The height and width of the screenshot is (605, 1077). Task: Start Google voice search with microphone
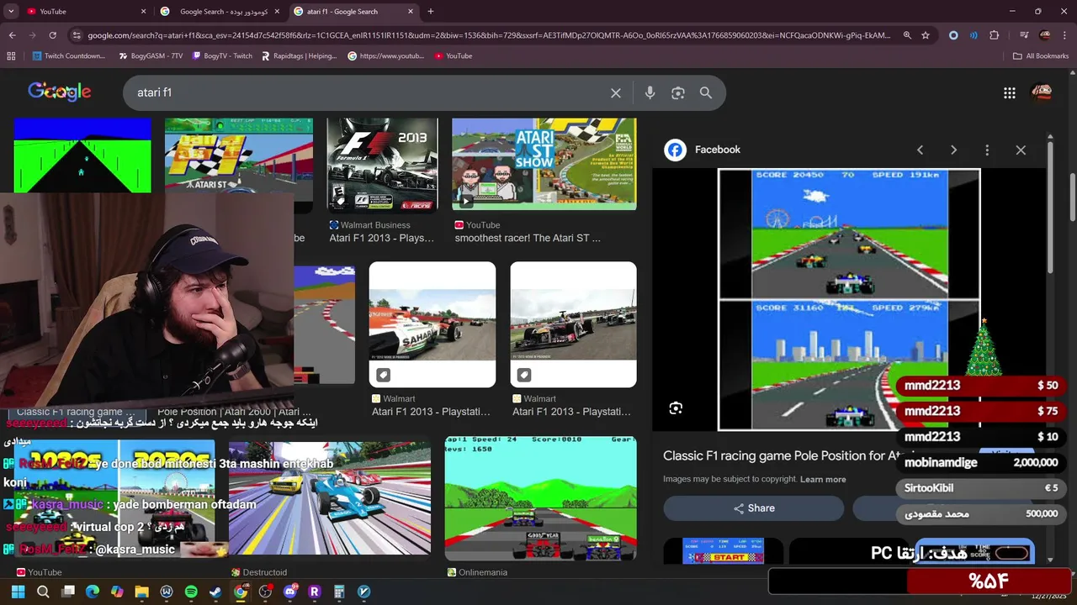click(x=650, y=92)
